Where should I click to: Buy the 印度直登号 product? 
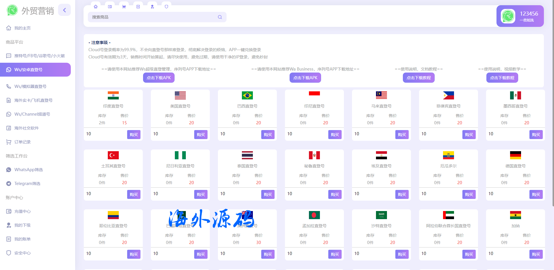(x=134, y=135)
